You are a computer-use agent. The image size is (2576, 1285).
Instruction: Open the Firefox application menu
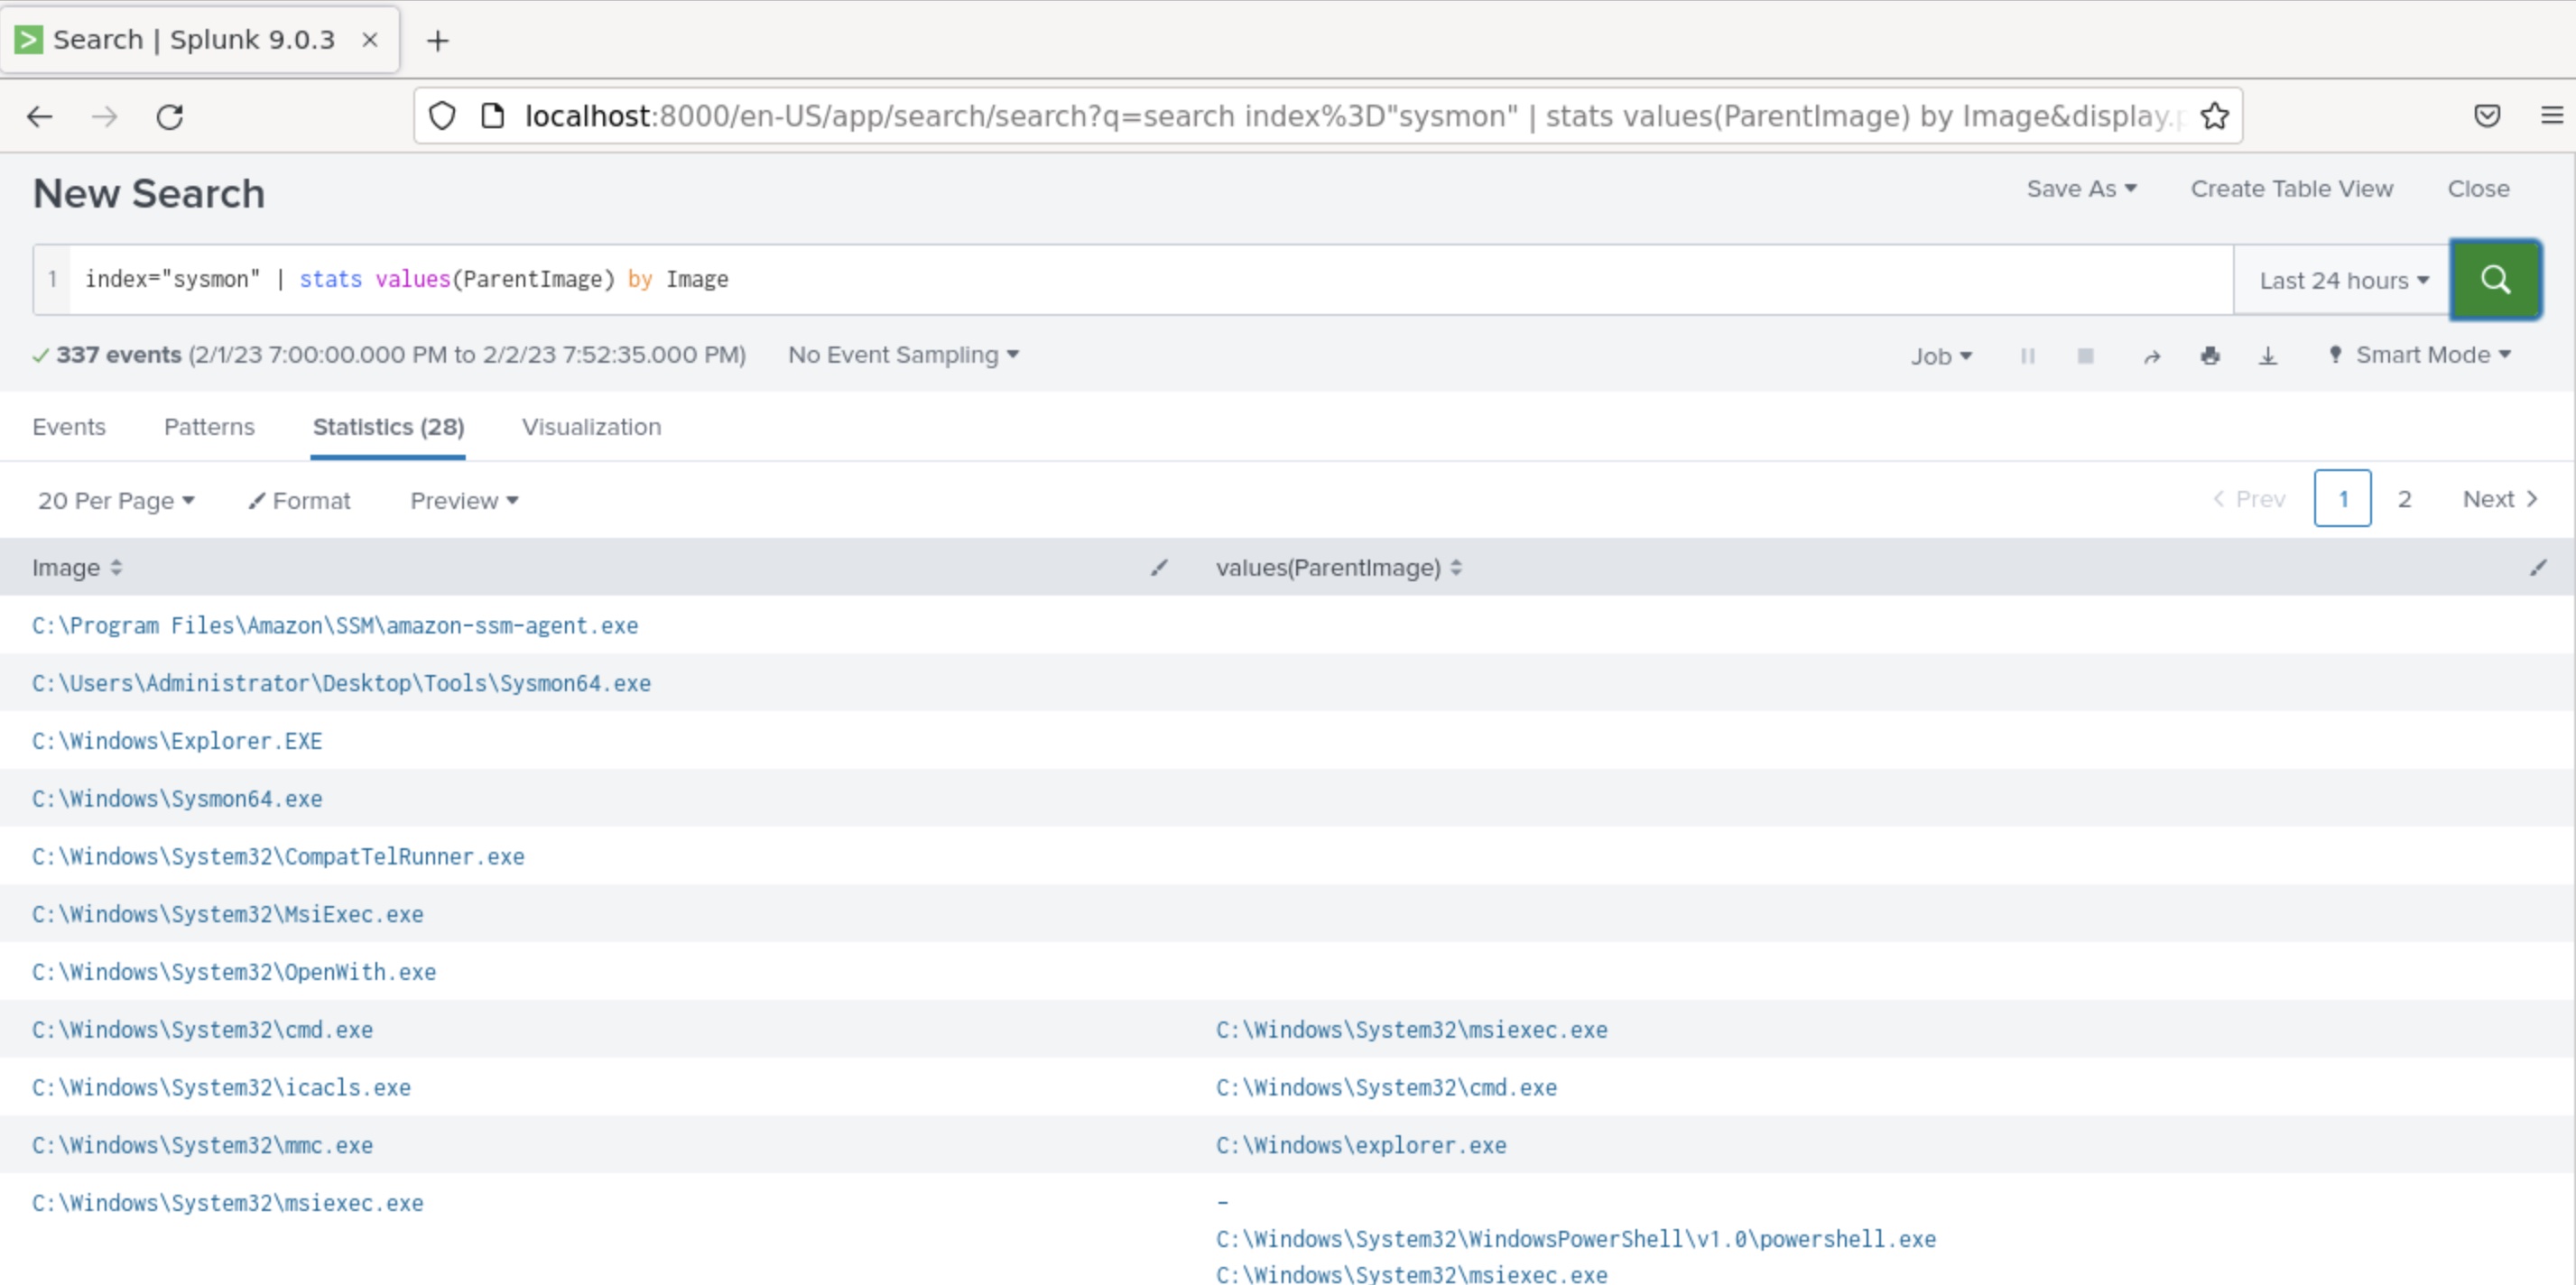click(x=2551, y=117)
